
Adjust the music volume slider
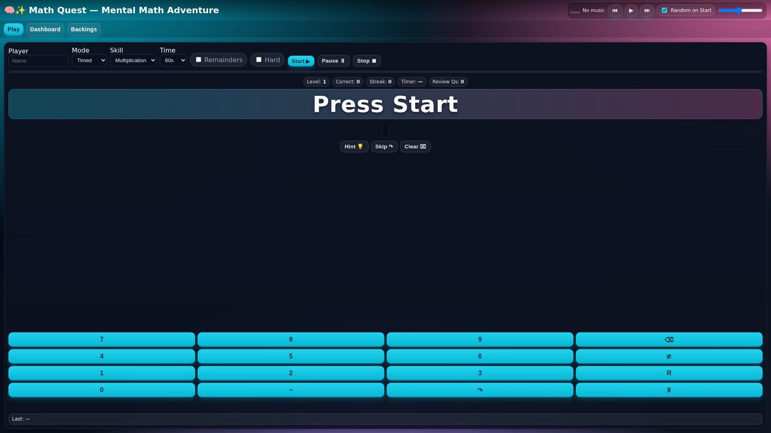pos(740,10)
